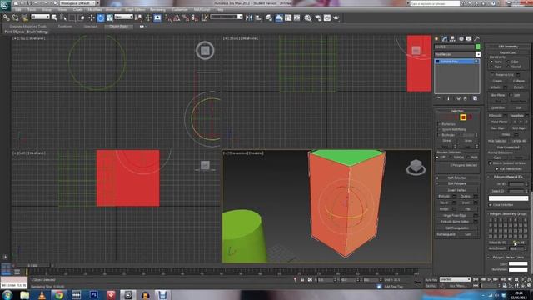Viewport: 533px width, 300px height.
Task: Open the Rendering menu
Action: (x=157, y=10)
